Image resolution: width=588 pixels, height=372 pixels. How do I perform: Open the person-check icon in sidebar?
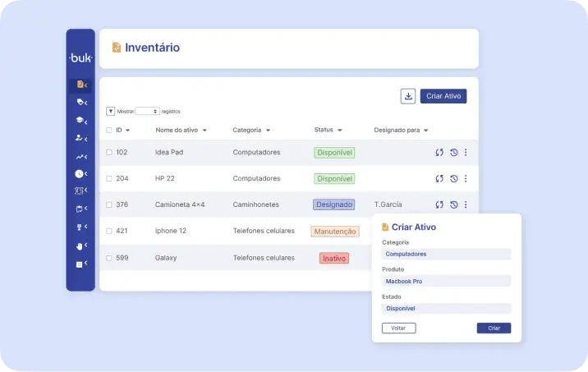pyautogui.click(x=79, y=138)
